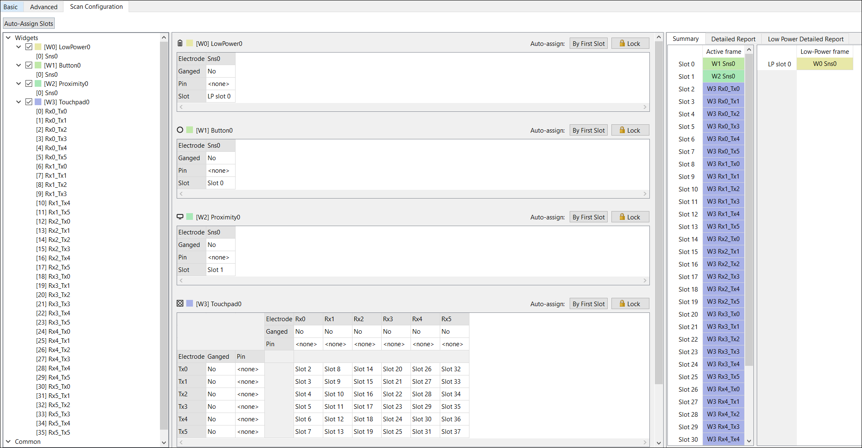Click the Touchpad0 grid widget icon

click(180, 304)
